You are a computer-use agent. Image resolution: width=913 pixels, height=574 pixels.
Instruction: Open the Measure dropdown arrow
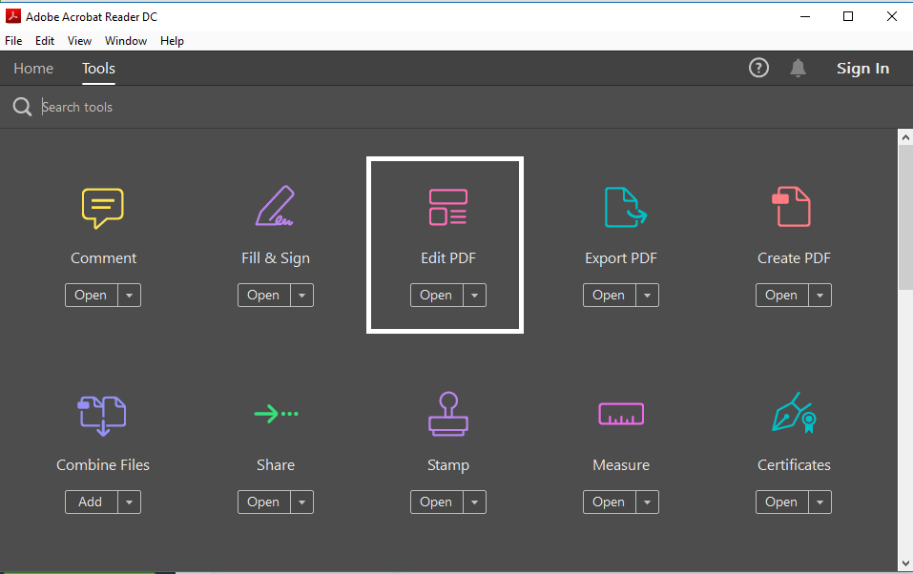(x=647, y=502)
